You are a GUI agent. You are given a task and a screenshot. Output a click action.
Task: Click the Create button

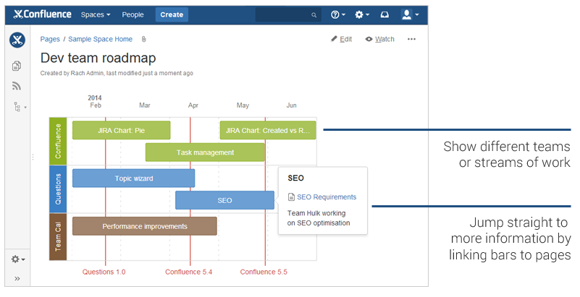pyautogui.click(x=172, y=14)
